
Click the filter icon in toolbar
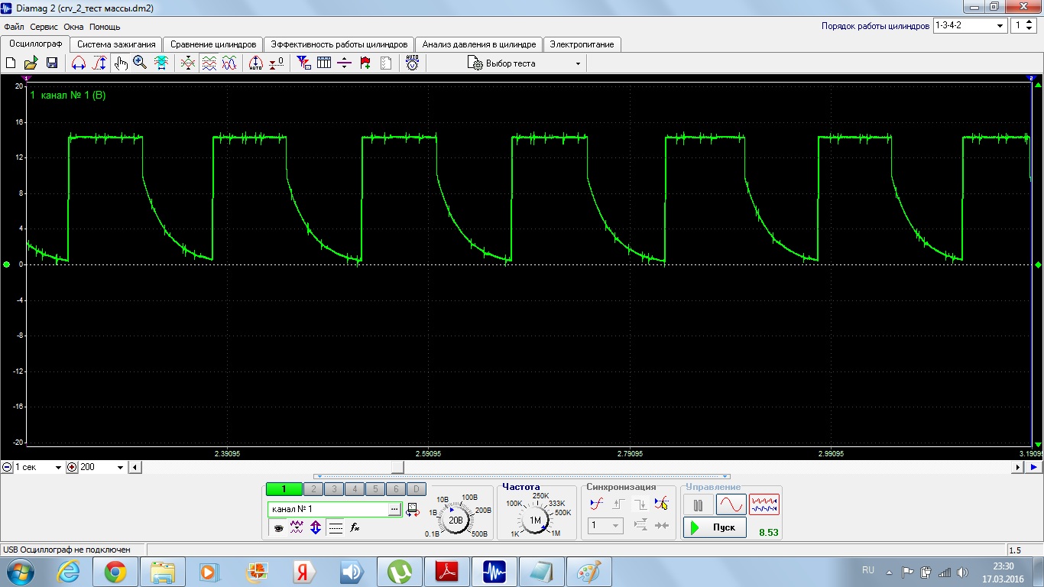[x=303, y=63]
